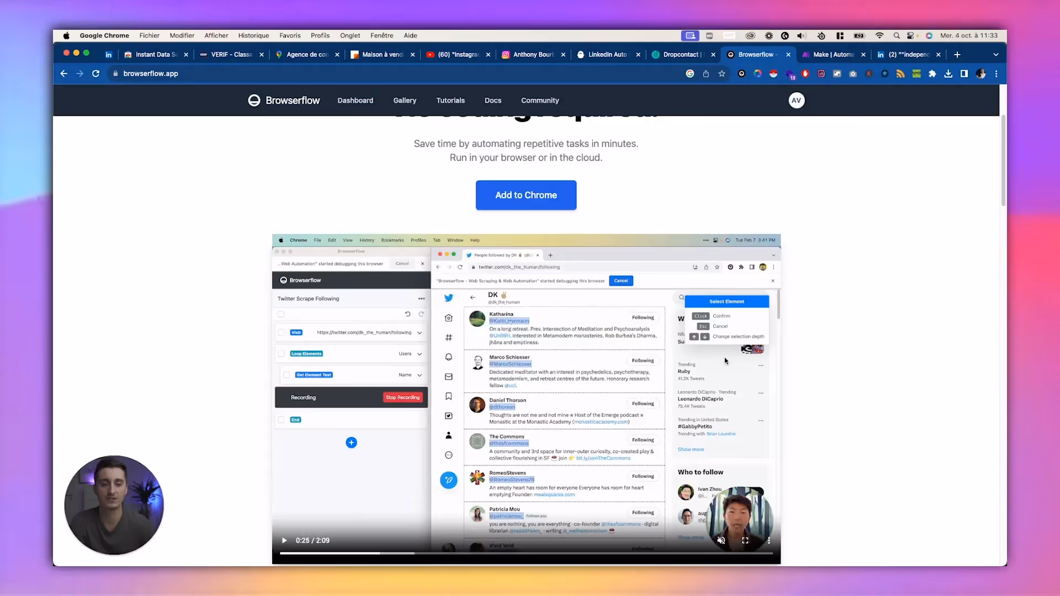Click the Google icon in the address bar
This screenshot has height=596, width=1060.
pos(690,73)
